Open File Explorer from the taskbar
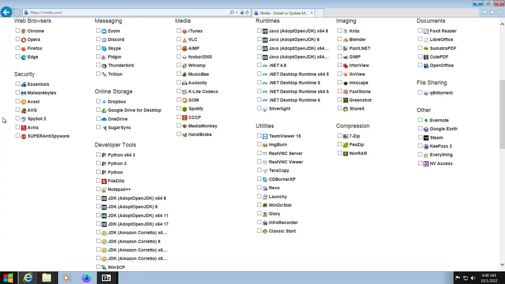 tap(47, 278)
